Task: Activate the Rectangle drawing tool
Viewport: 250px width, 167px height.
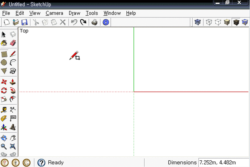Action: point(4,54)
